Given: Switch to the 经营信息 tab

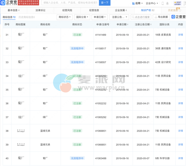Looking at the screenshot, I should coord(94,10).
